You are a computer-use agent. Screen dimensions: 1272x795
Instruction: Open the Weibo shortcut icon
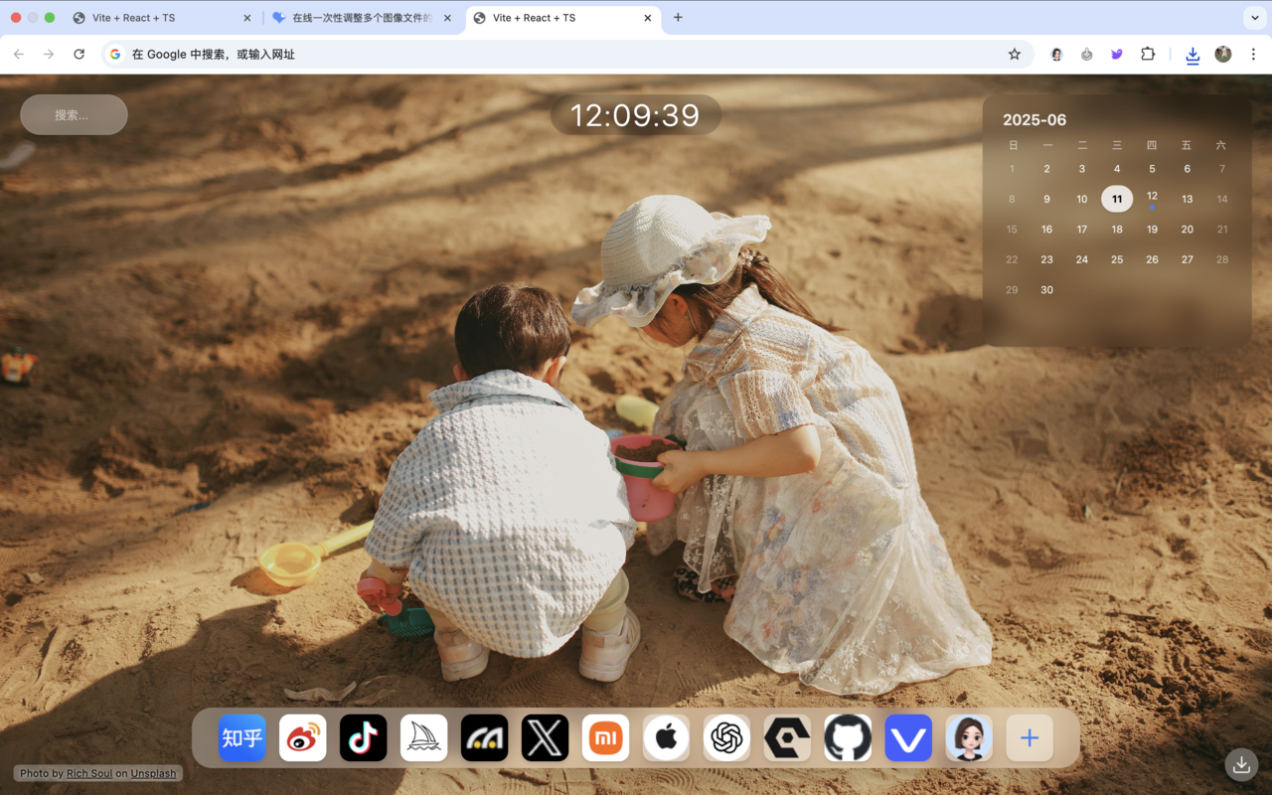[x=303, y=738]
